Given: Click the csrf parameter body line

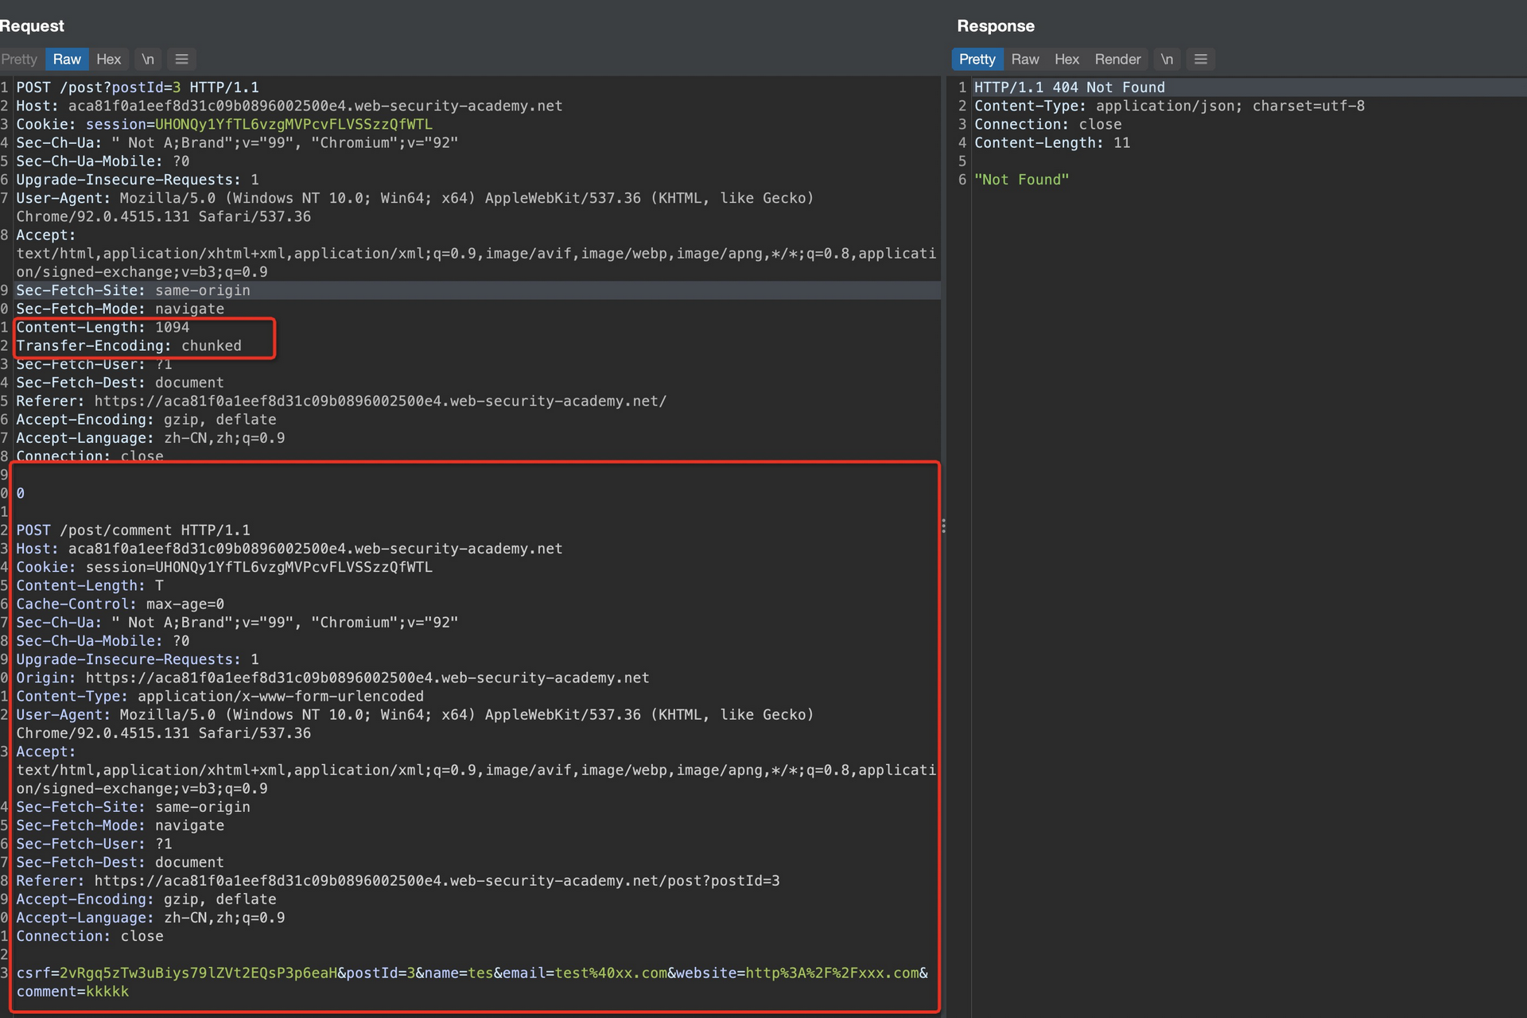Looking at the screenshot, I should (x=472, y=973).
